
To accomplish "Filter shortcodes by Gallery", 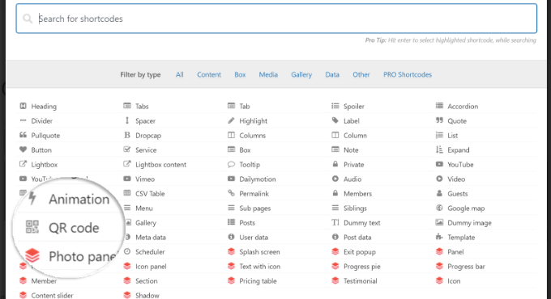I will [301, 74].
